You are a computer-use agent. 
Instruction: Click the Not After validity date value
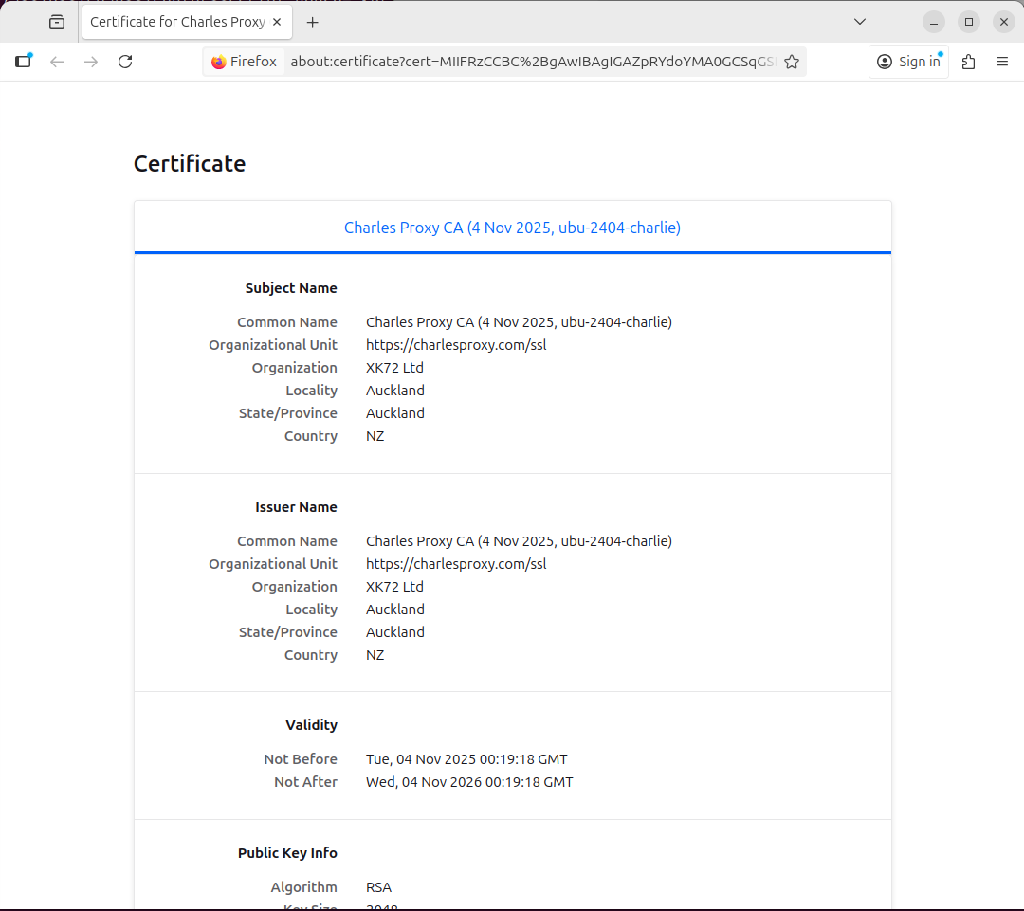(469, 782)
